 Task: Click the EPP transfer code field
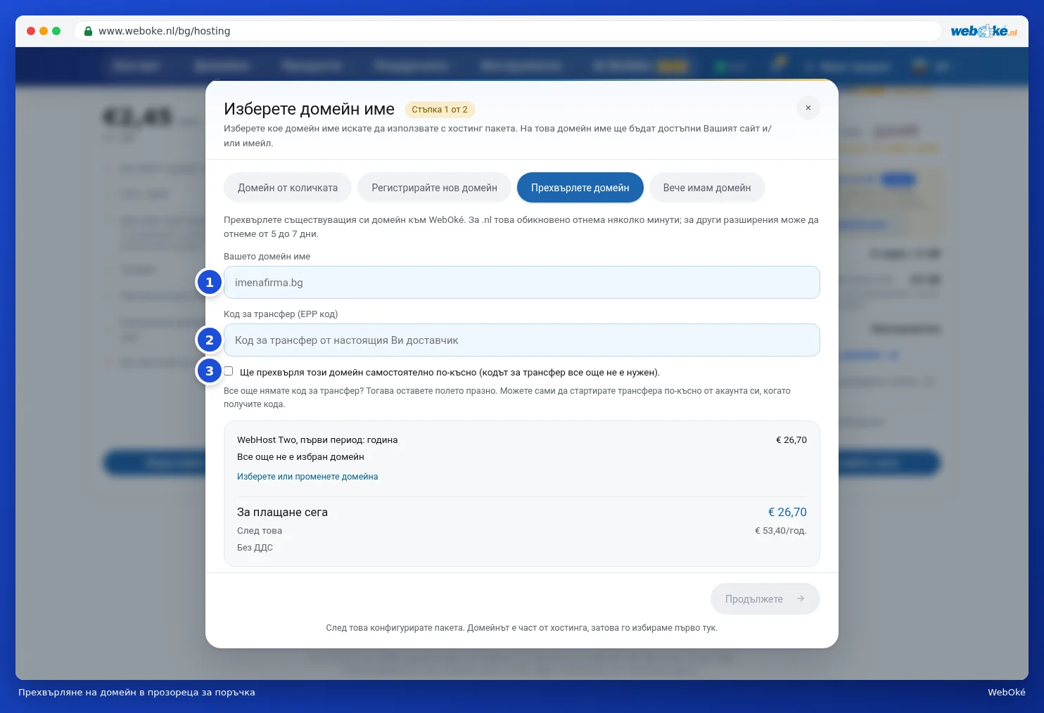click(x=522, y=340)
